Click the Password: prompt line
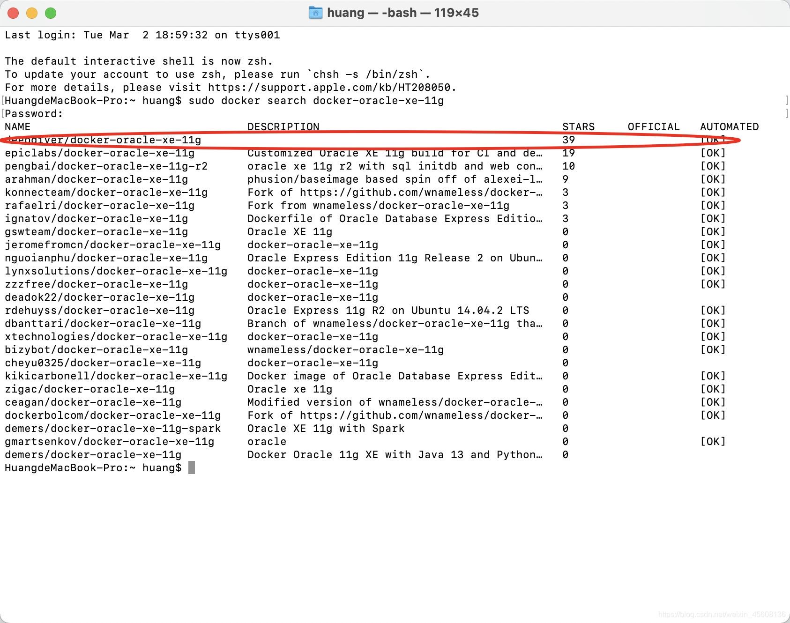790x623 pixels. pos(34,114)
